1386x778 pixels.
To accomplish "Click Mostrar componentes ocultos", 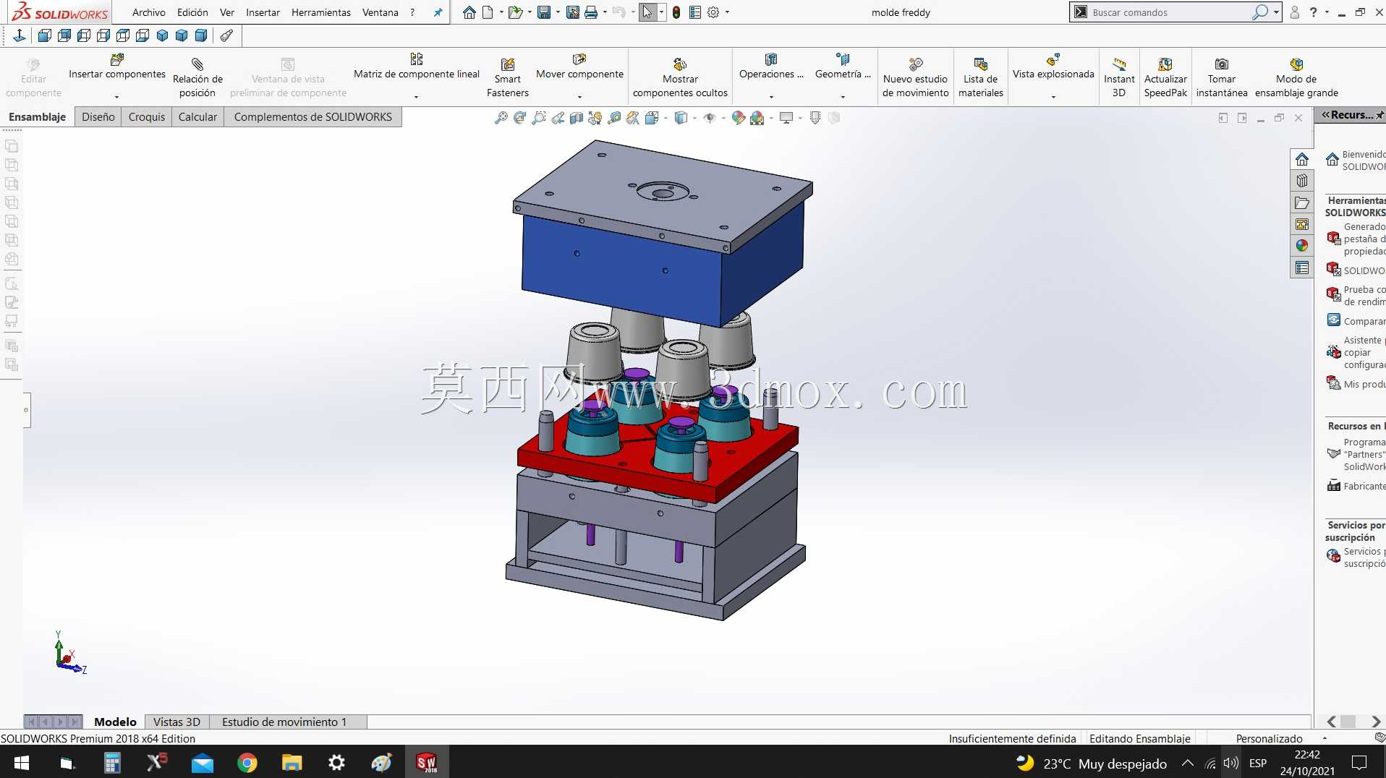I will (680, 77).
